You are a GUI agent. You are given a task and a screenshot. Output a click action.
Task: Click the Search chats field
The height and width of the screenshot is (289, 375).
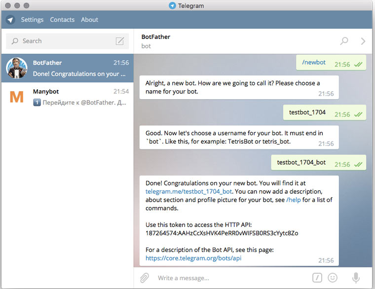pyautogui.click(x=67, y=41)
